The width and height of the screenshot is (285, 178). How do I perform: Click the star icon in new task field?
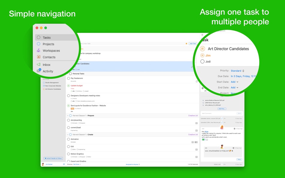point(186,43)
